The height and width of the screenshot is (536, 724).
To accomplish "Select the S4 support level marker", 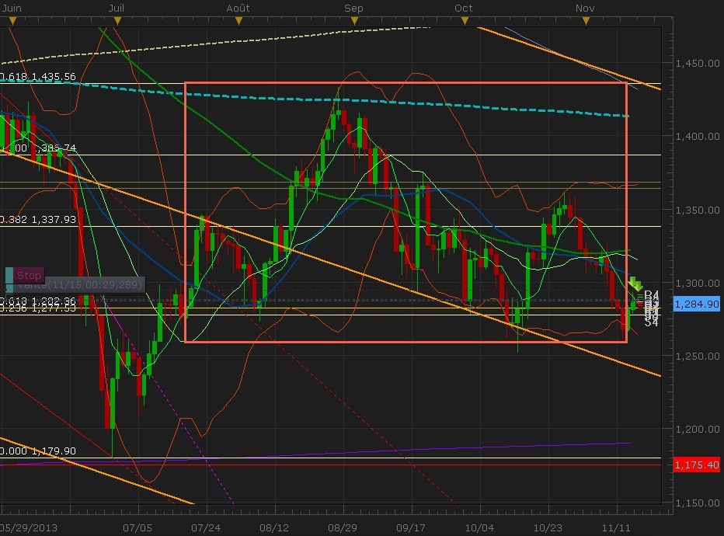I will coord(651,322).
